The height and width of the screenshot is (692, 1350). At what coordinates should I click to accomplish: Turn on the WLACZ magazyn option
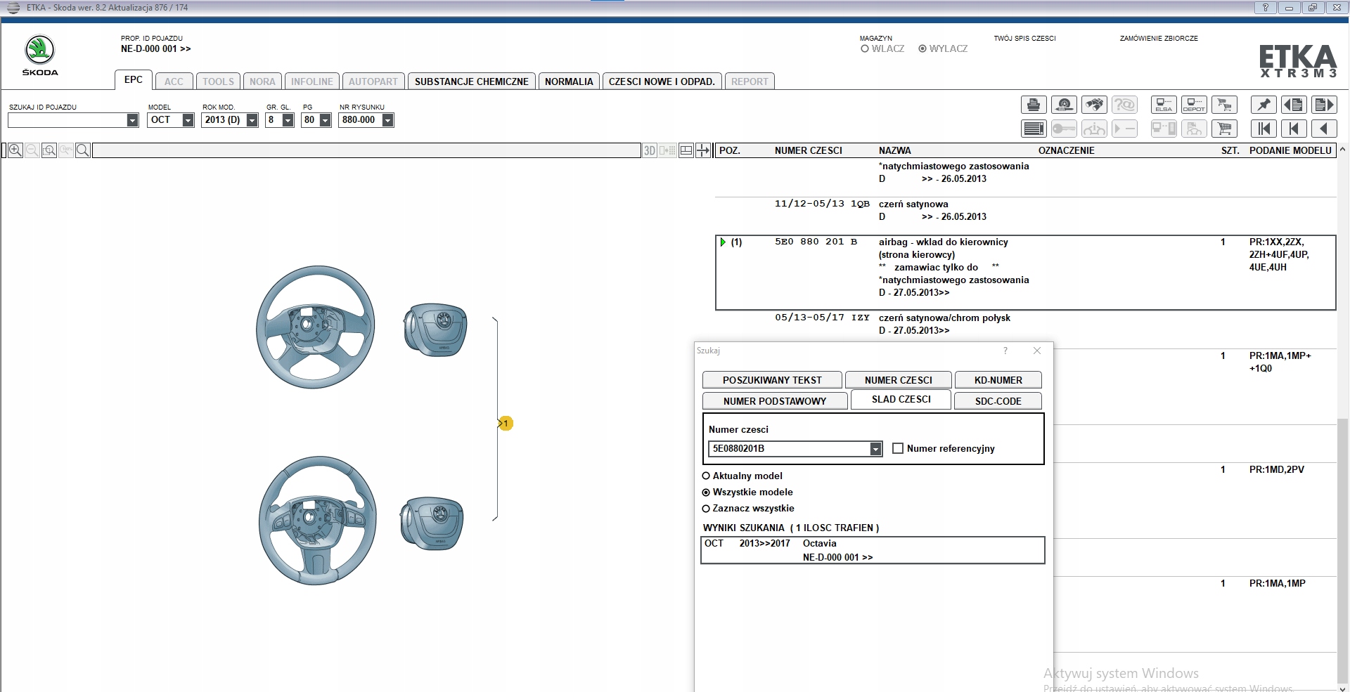[x=865, y=49]
